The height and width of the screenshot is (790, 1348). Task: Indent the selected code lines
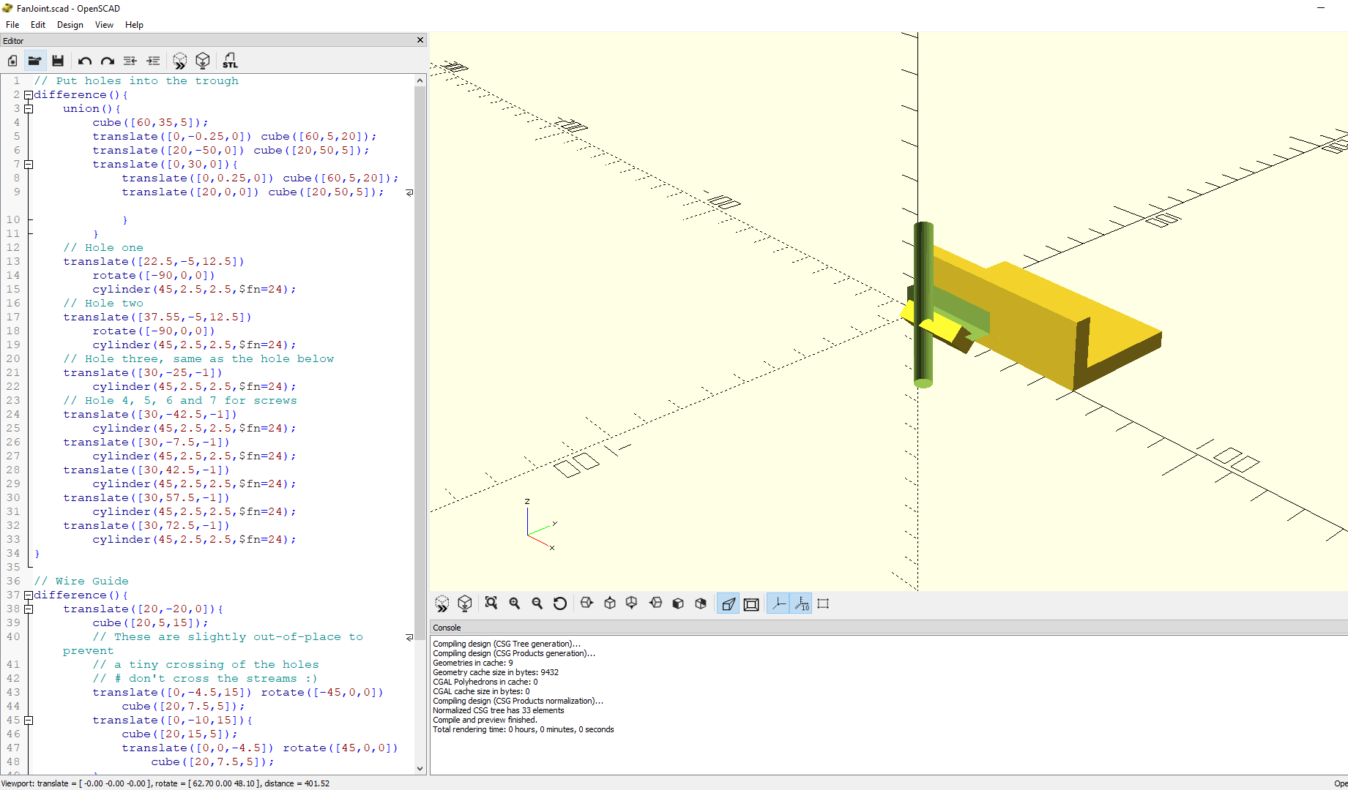pyautogui.click(x=153, y=61)
